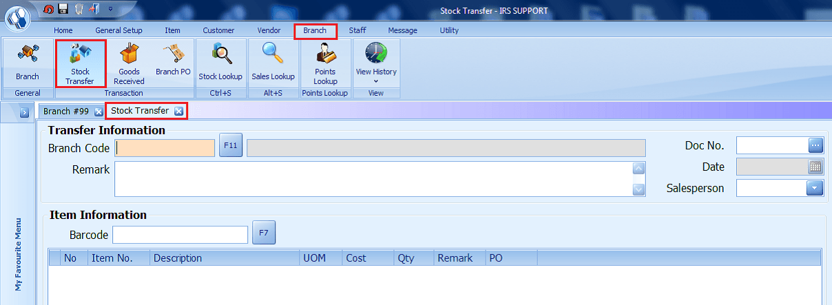832x305 pixels.
Task: Click the Remark scrollbar up arrow
Action: (638, 169)
